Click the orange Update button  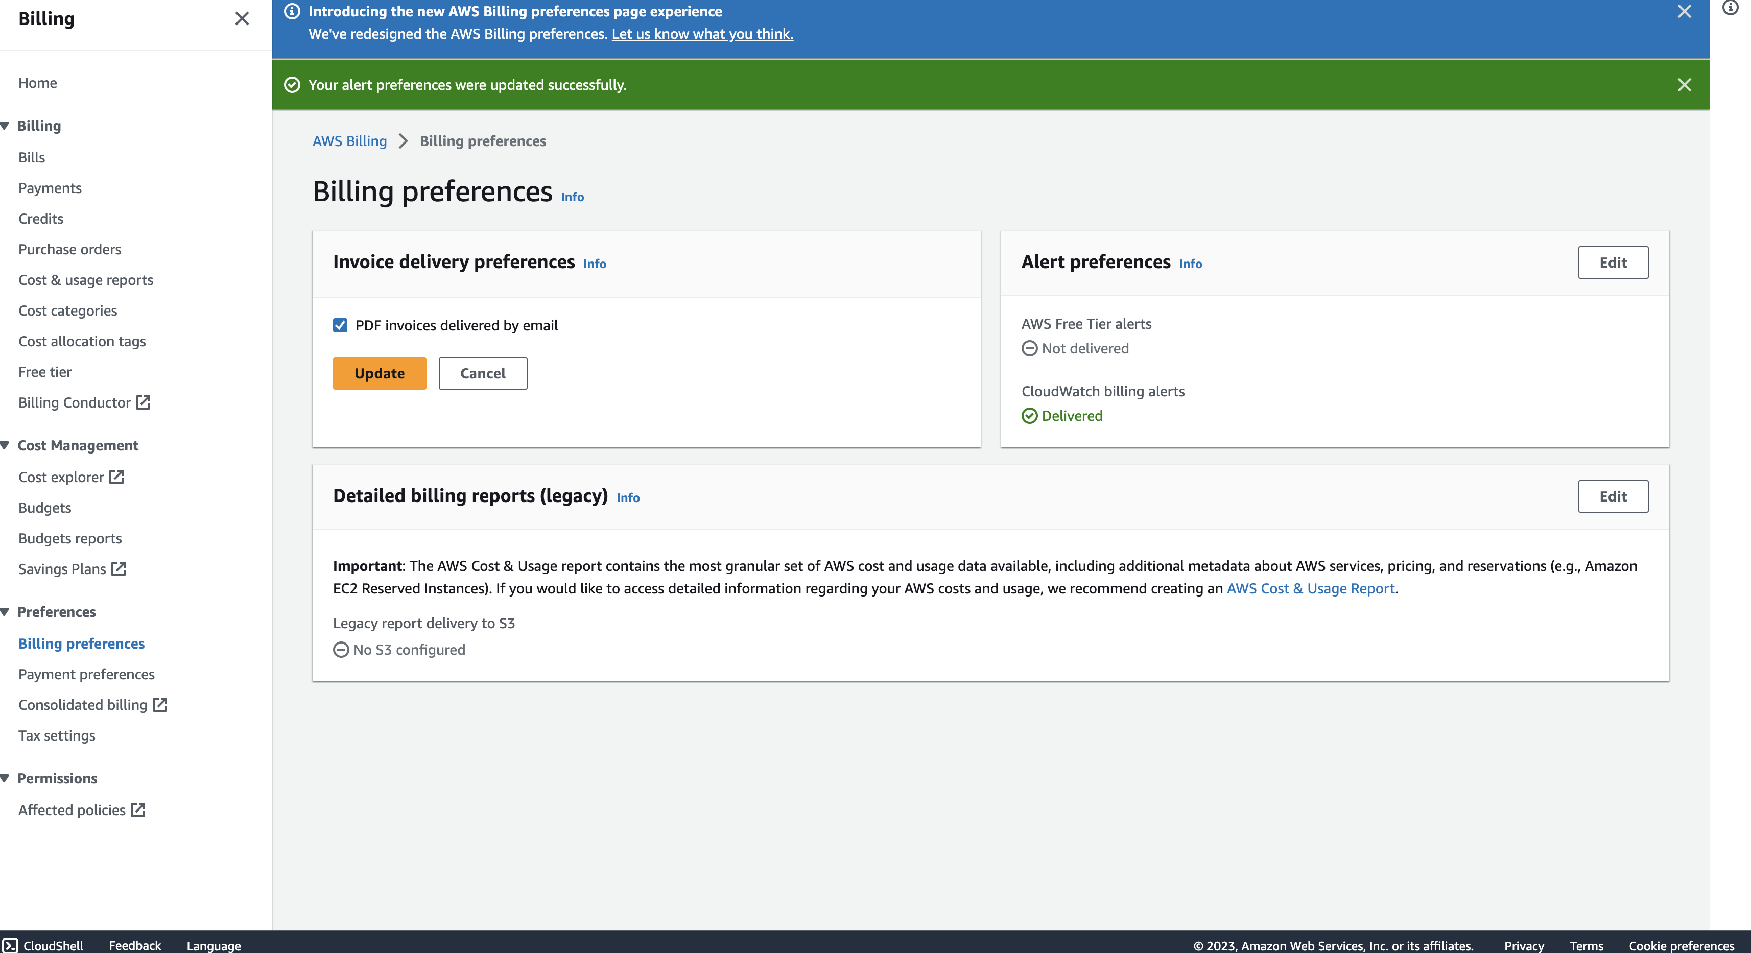point(380,373)
